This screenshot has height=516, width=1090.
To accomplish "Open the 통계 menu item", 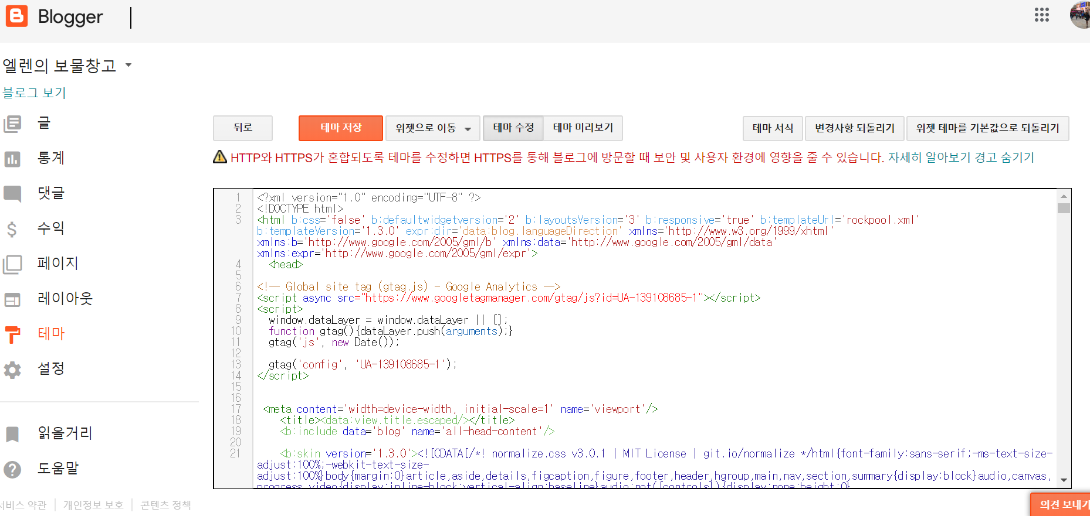I will 51,158.
